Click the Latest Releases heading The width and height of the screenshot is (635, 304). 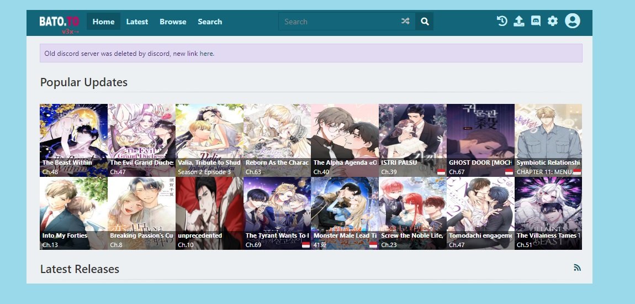(80, 269)
